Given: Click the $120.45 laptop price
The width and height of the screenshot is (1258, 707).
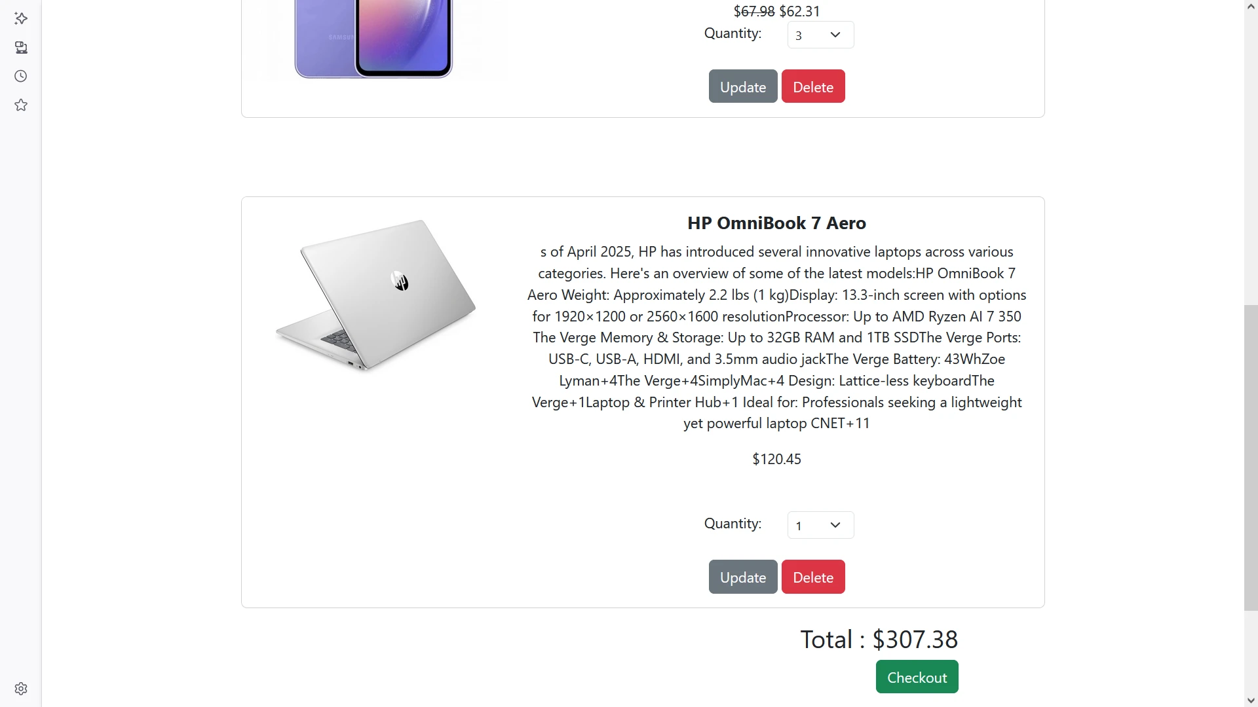Looking at the screenshot, I should click(x=776, y=460).
